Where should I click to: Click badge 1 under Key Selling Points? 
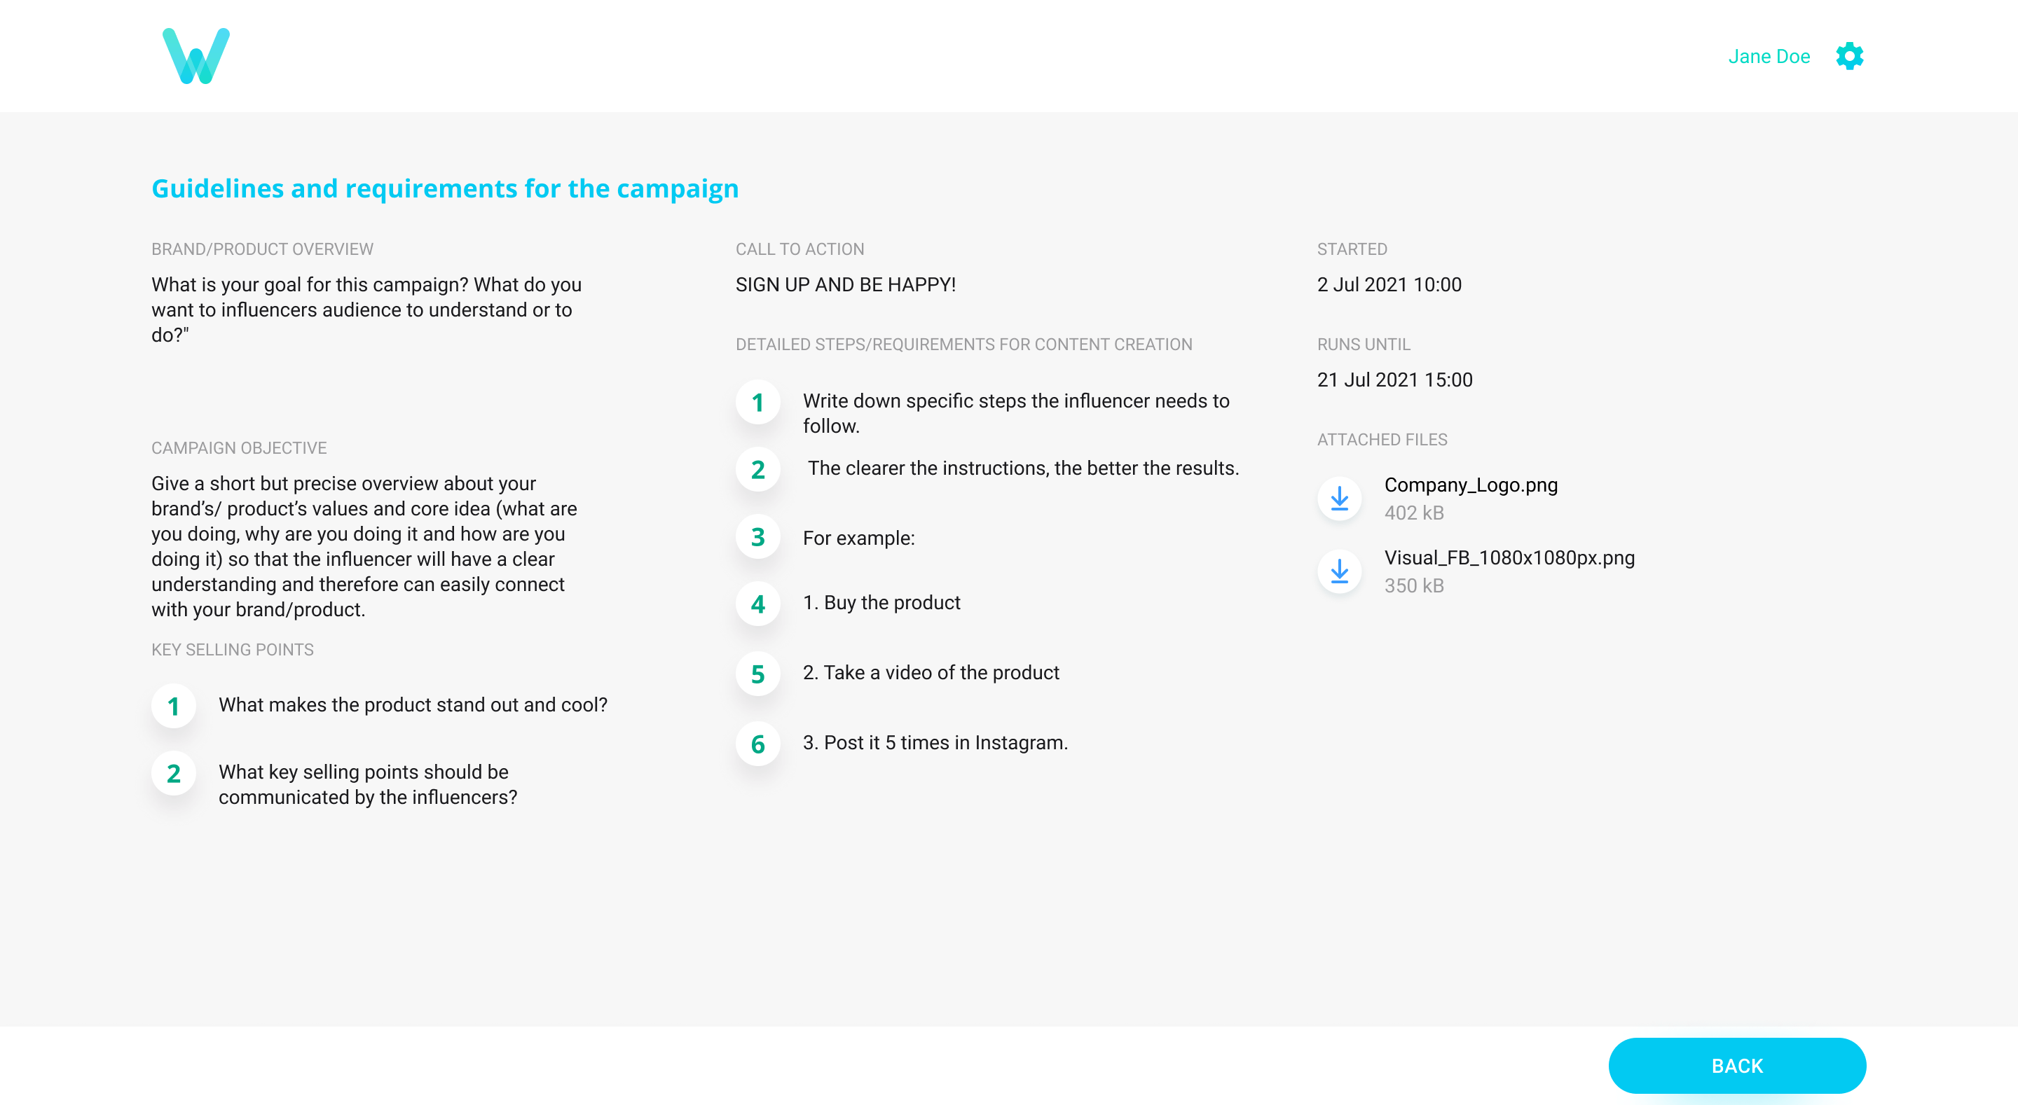tap(173, 707)
